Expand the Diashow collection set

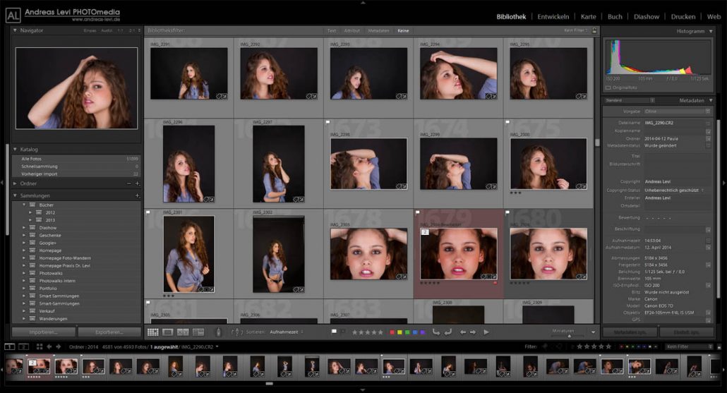point(24,228)
